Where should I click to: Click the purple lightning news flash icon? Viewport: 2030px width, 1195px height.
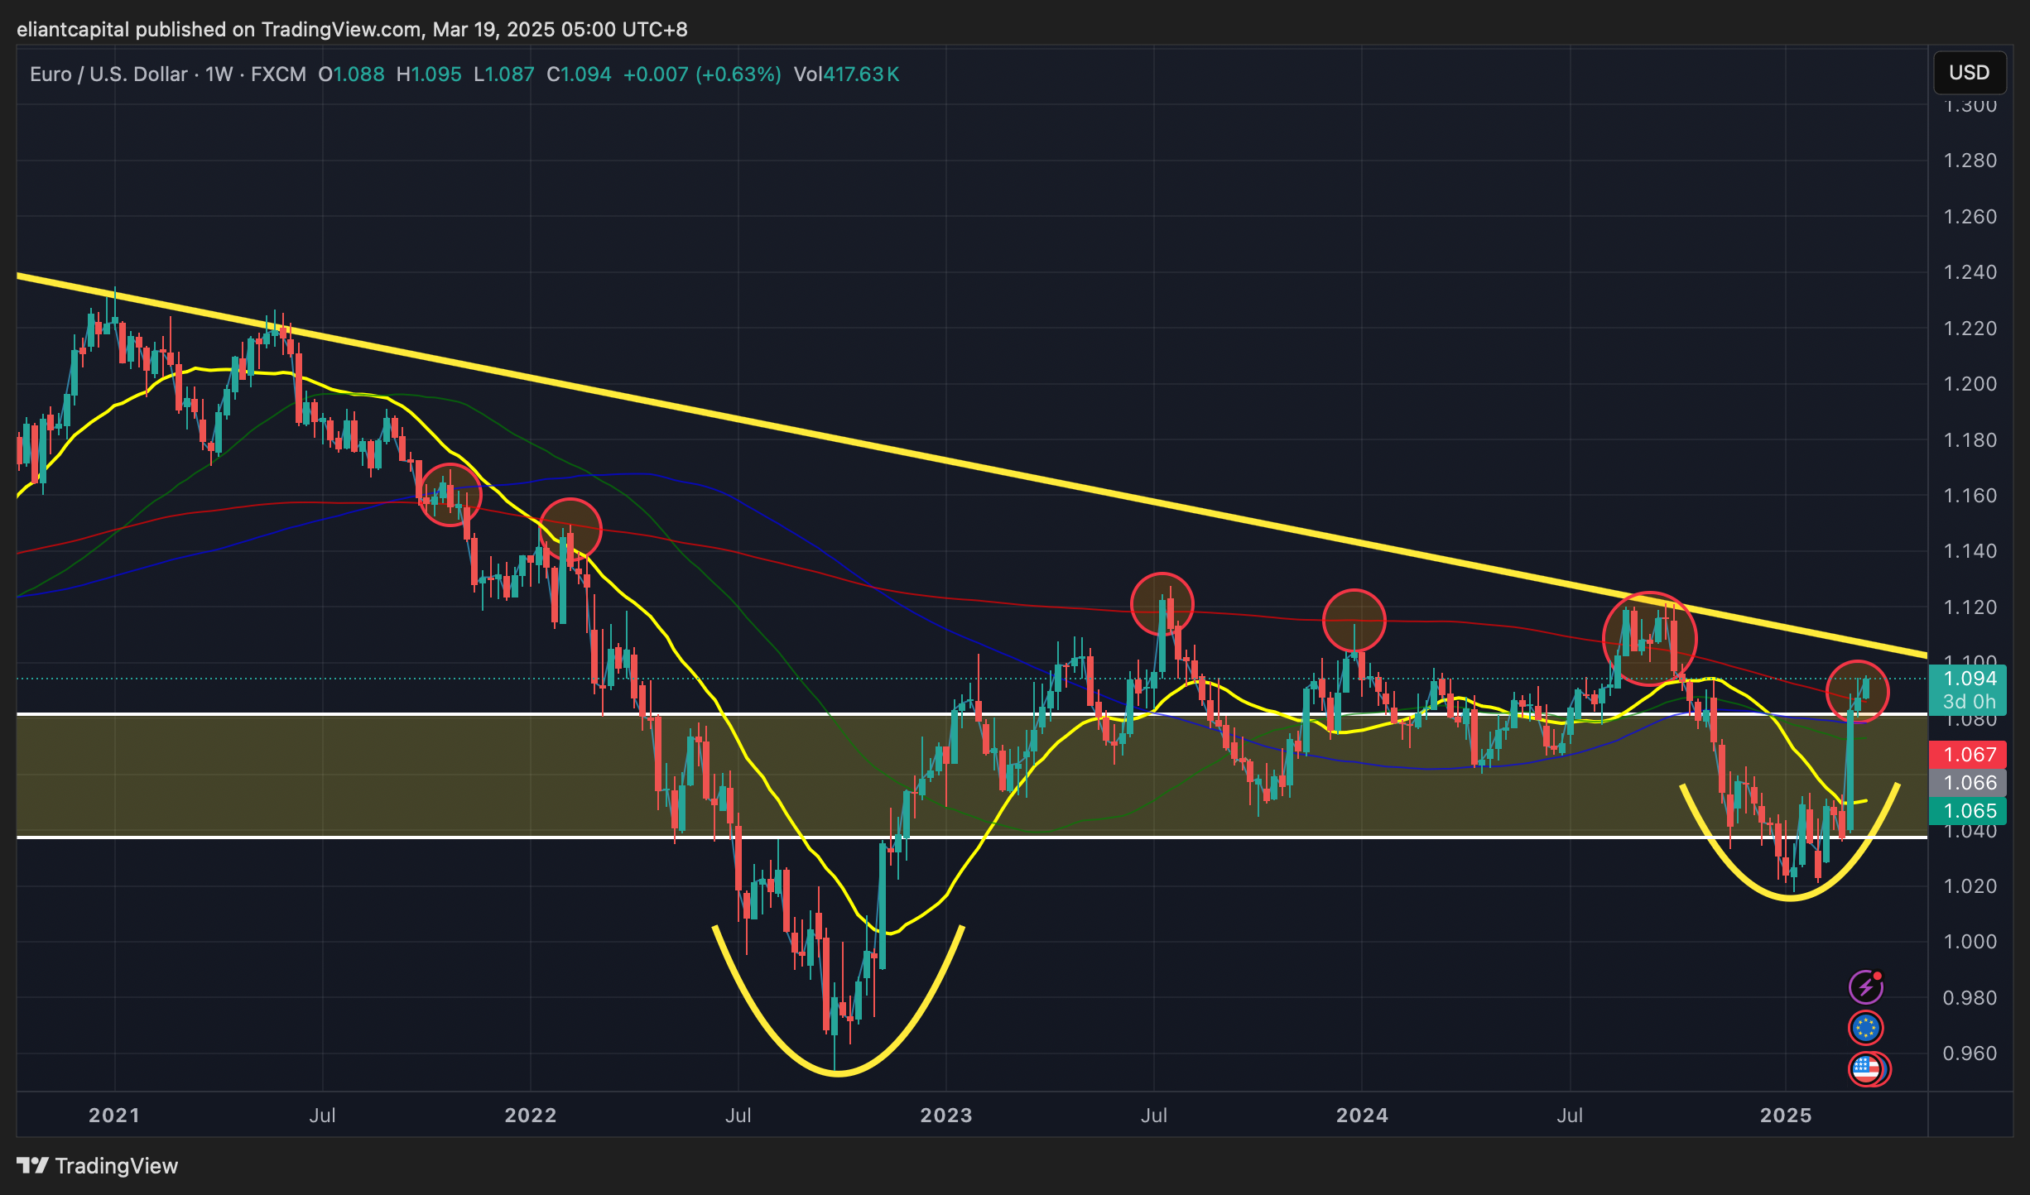(1865, 986)
